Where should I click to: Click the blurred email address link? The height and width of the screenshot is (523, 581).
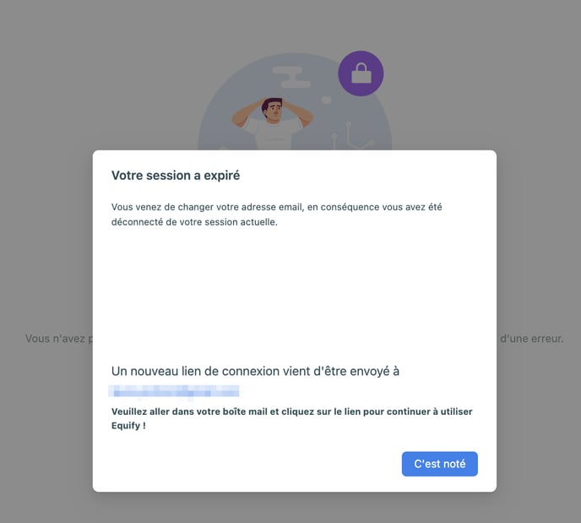[174, 391]
